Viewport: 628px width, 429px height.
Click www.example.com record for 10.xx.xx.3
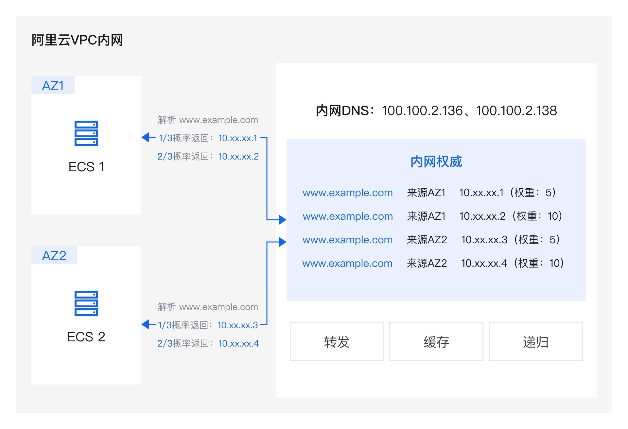click(x=347, y=240)
